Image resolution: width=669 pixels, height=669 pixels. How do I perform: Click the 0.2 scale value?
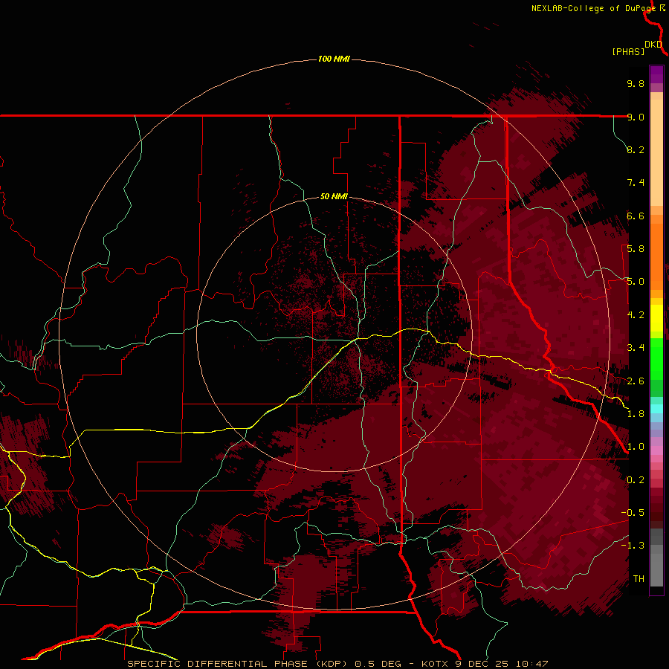tap(636, 480)
